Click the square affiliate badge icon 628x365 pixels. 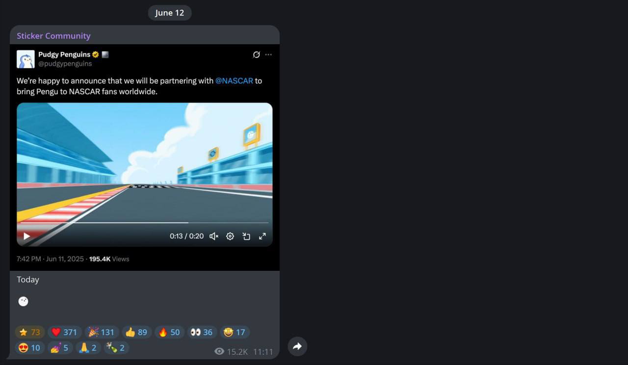click(105, 54)
